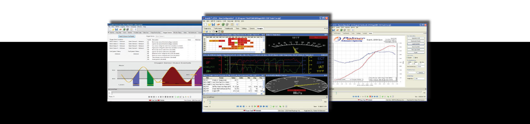Click horizontal scrollbar under timing advance grid
The height and width of the screenshot is (124, 530).
click(233, 52)
